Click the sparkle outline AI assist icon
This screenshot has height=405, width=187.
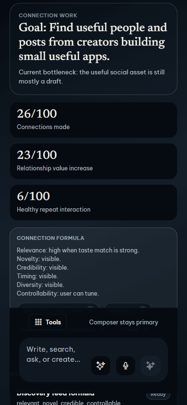[x=101, y=366]
